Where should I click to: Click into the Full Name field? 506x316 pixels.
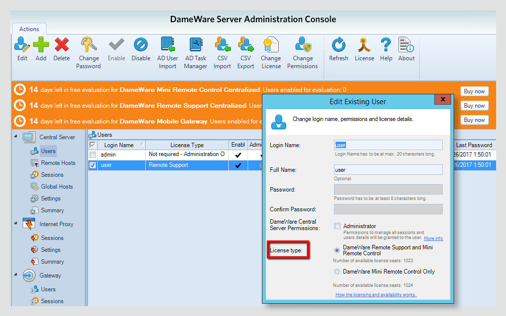click(x=388, y=170)
